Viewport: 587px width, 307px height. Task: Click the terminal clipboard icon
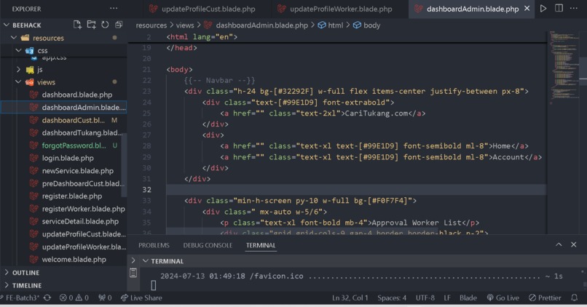pyautogui.click(x=133, y=273)
